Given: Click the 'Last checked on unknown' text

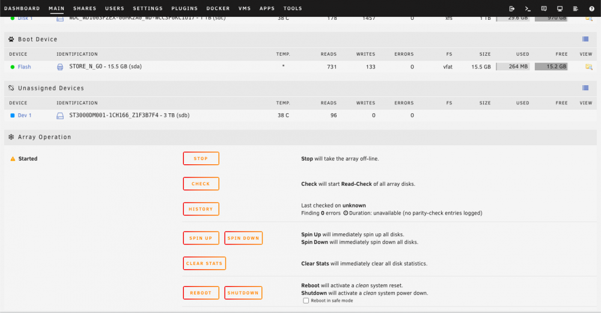Looking at the screenshot, I should point(334,206).
